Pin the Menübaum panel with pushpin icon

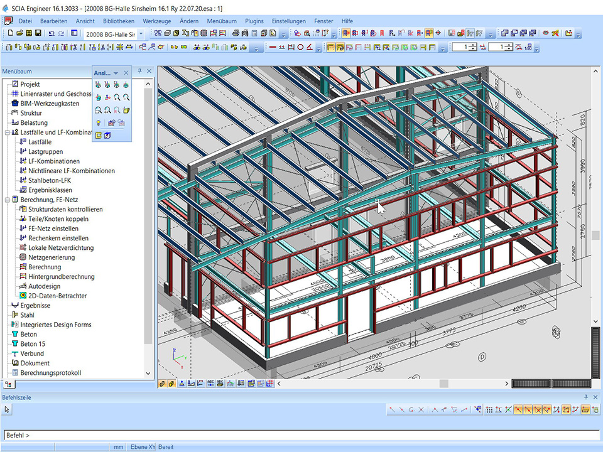140,72
